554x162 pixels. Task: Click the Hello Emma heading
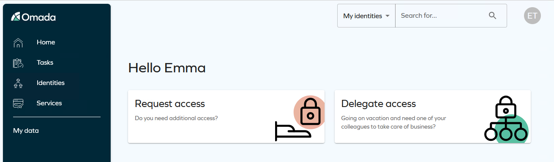(x=167, y=68)
